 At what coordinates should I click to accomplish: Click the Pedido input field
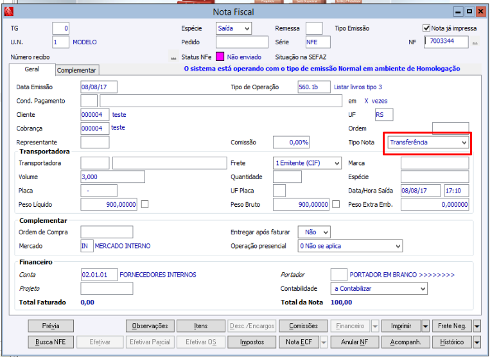(x=242, y=42)
